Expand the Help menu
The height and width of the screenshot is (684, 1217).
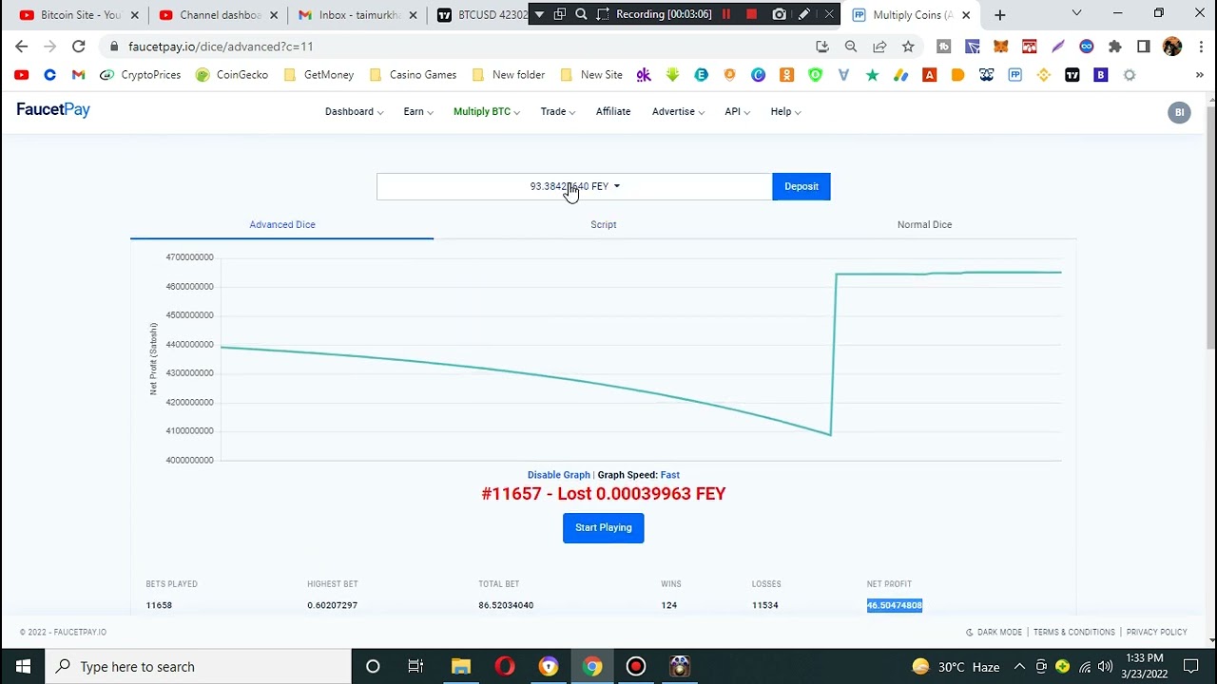pyautogui.click(x=785, y=112)
